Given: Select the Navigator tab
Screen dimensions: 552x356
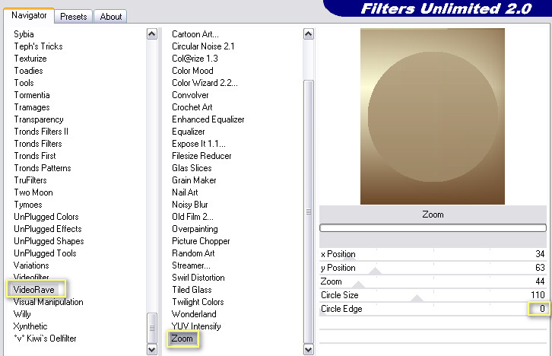Looking at the screenshot, I should pos(29,15).
